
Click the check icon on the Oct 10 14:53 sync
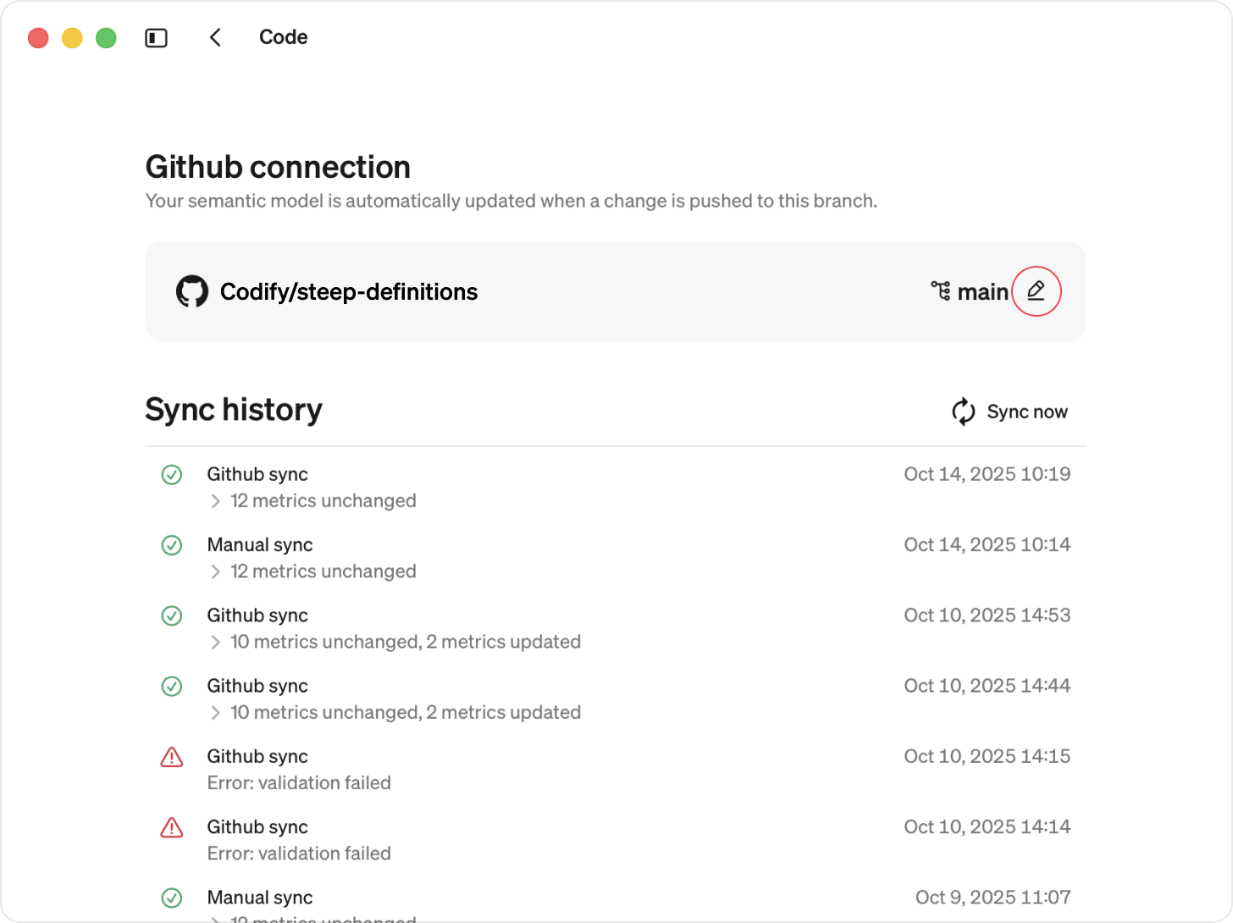coord(171,616)
